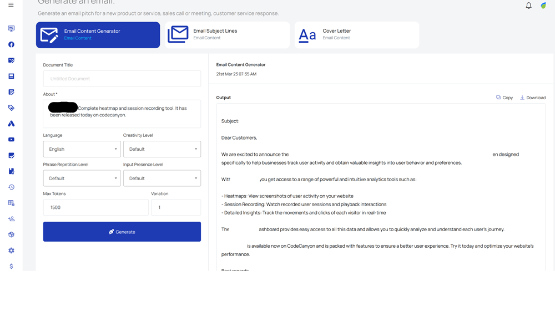Image resolution: width=555 pixels, height=327 pixels.
Task: Select the Cover Letter tab
Action: tap(356, 35)
